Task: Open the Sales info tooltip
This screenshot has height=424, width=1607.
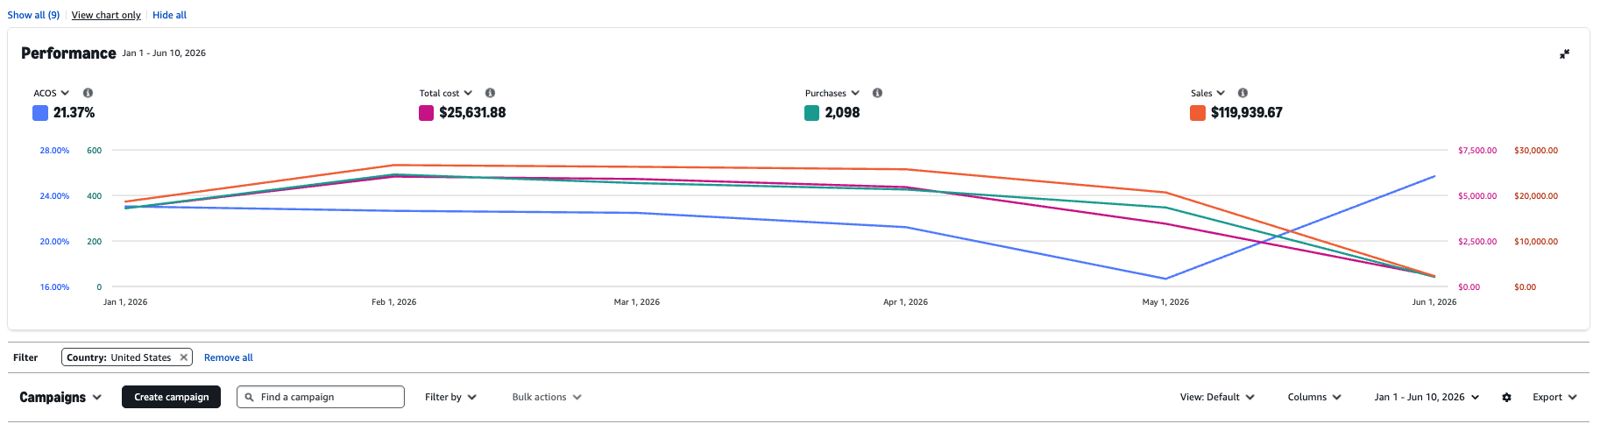Action: point(1242,93)
